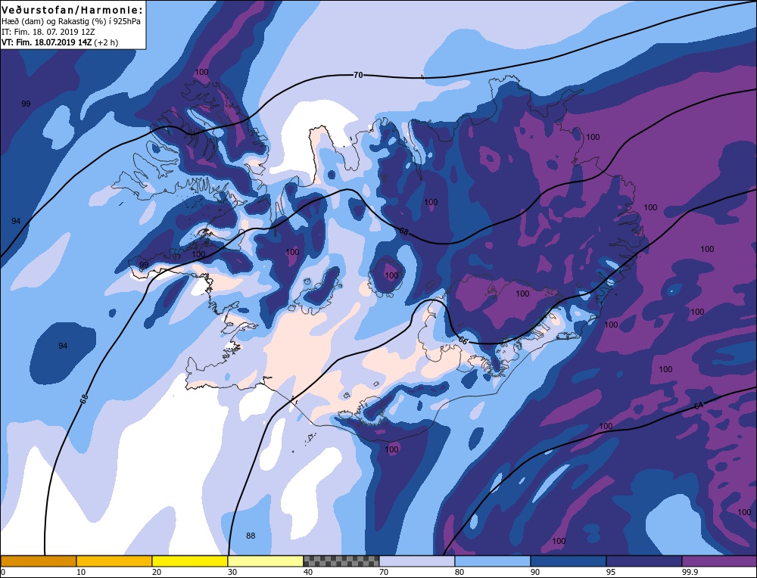The height and width of the screenshot is (578, 757).
Task: Click the light blue 80-90 legend swatch
Action: click(493, 561)
